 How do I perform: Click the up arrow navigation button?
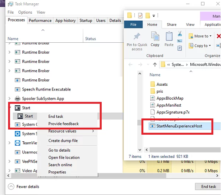coord(155,64)
